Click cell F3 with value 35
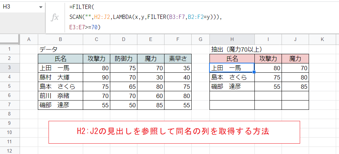Image resolution: width=339 pixels, height=154 pixels. [x=178, y=68]
